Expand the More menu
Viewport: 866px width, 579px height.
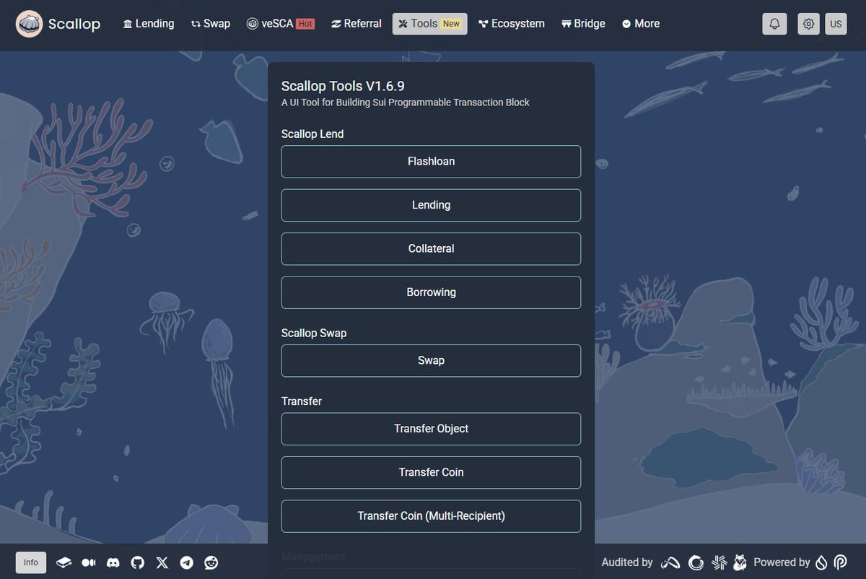(641, 24)
